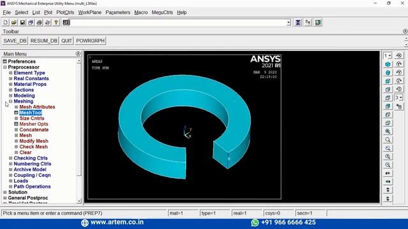The width and height of the screenshot is (408, 229).
Task: Click the mat=1 status field
Action: click(183, 213)
